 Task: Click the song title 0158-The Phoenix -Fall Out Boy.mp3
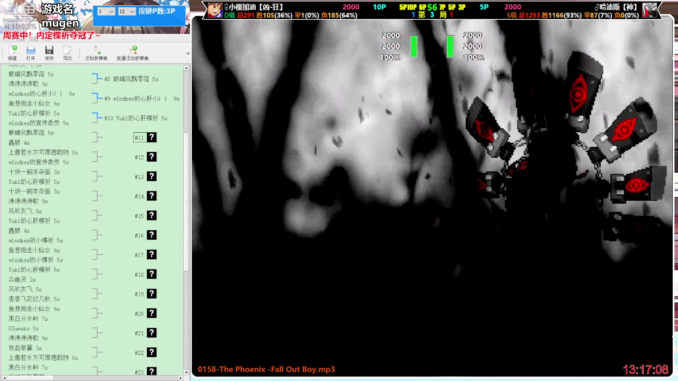pos(266,369)
